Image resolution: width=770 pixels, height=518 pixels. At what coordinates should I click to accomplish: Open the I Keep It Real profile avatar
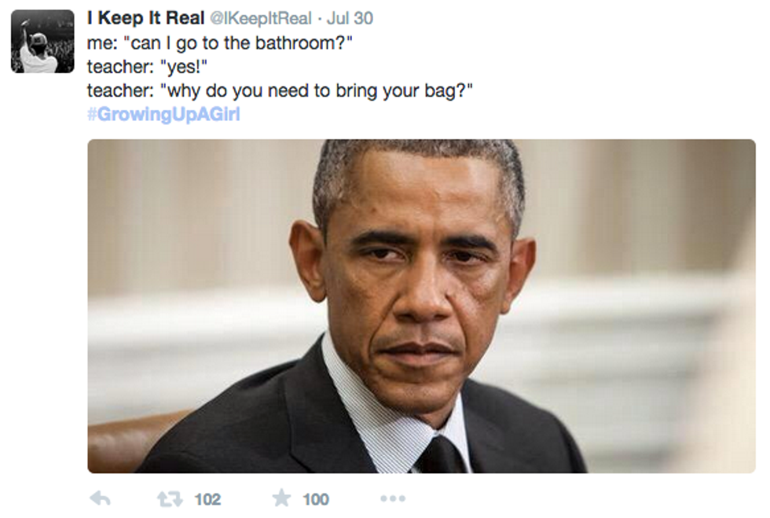coord(42,42)
